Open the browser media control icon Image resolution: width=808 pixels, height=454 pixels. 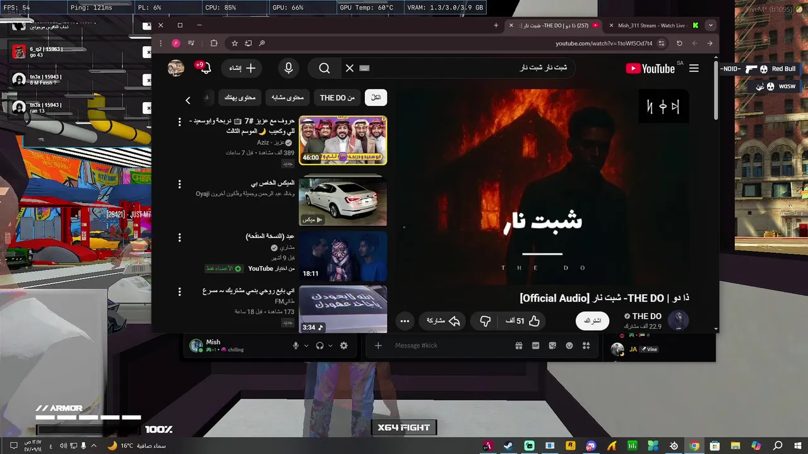[191, 43]
